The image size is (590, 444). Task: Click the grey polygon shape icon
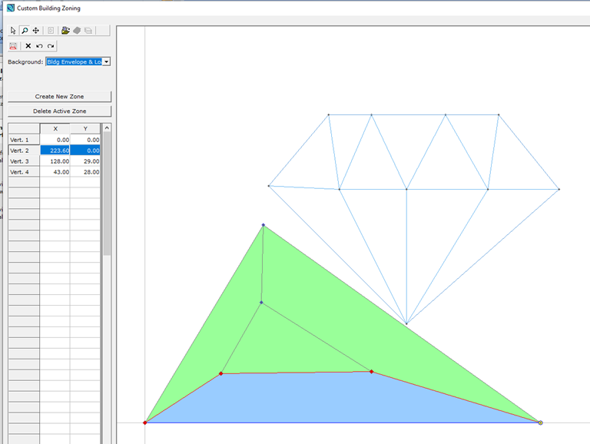tap(77, 31)
